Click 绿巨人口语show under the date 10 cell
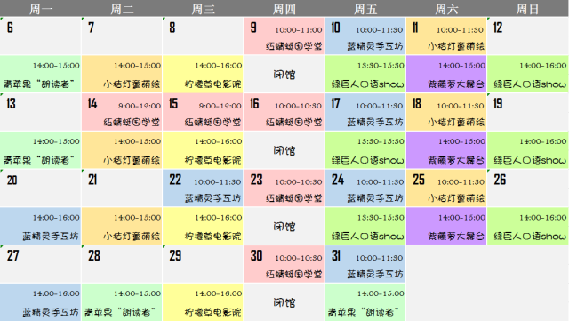This screenshot has height=321, width=569. [x=367, y=84]
